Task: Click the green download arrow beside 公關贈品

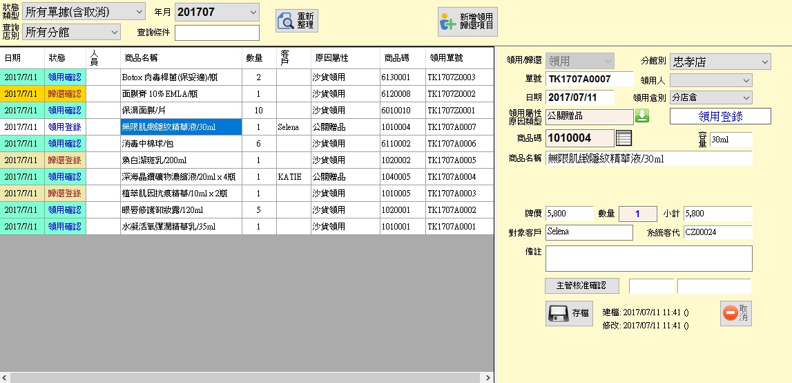Action: click(642, 115)
